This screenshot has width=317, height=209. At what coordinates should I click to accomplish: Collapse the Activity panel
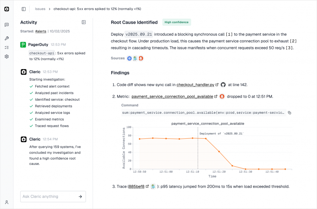pos(84,23)
